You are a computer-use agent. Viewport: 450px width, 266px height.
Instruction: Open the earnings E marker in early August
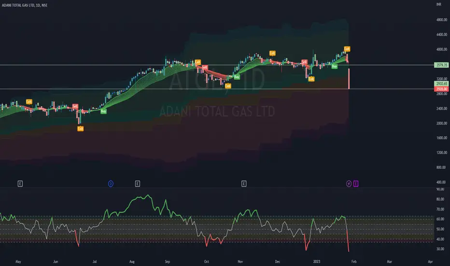tap(138, 183)
